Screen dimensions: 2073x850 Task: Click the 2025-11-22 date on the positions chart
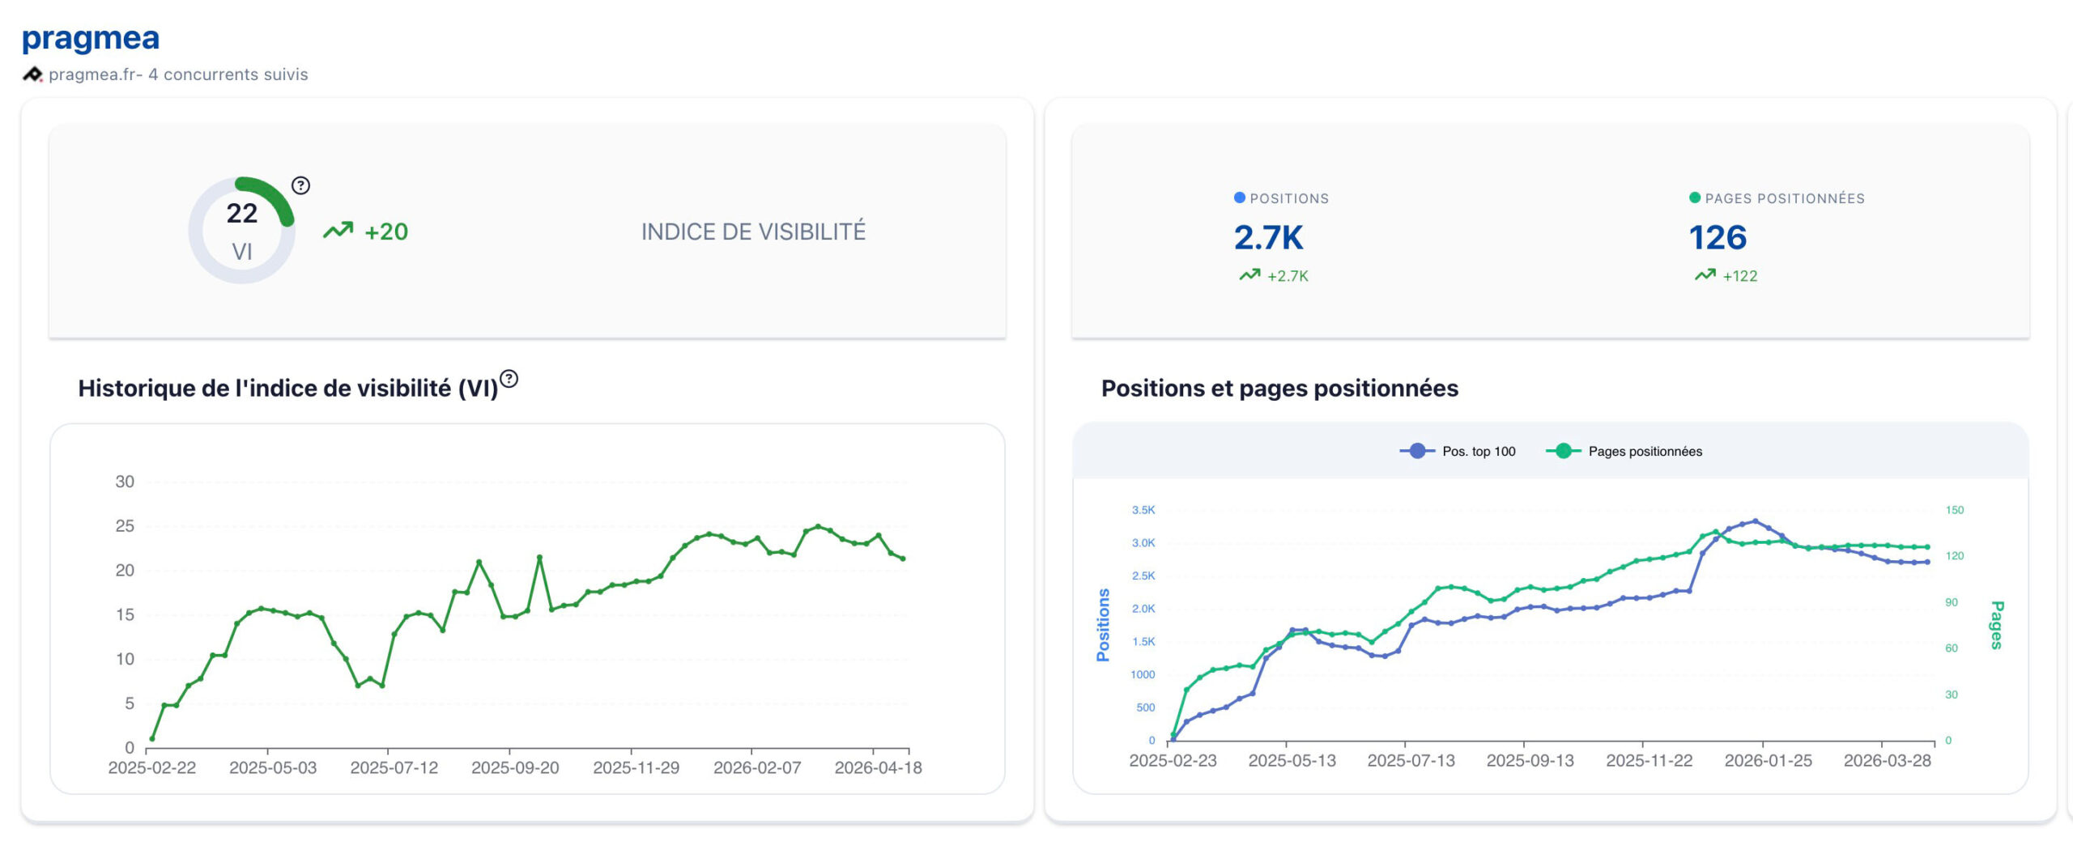pyautogui.click(x=1649, y=760)
